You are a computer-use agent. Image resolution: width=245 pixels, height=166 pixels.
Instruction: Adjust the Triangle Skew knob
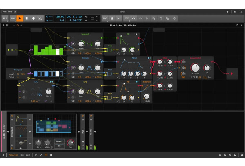81,68
